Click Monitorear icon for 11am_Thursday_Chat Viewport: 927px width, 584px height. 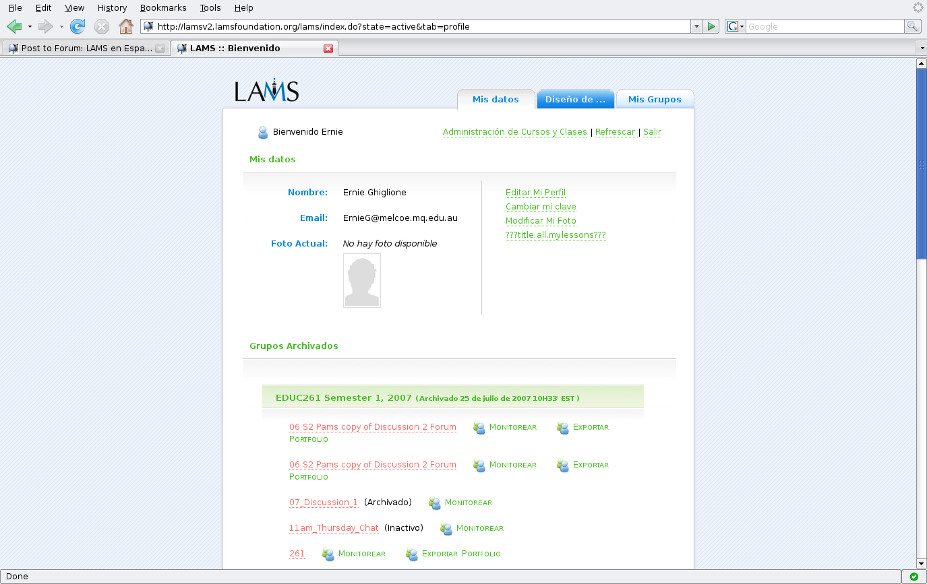[x=446, y=529]
